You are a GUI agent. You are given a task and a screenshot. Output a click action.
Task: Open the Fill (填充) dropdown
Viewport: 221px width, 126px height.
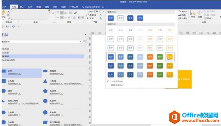[x=183, y=11]
